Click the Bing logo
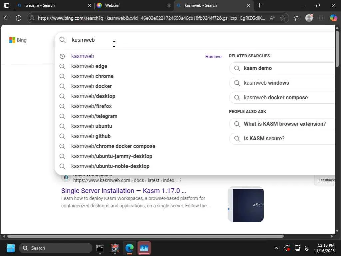This screenshot has width=341, height=256. [x=18, y=40]
